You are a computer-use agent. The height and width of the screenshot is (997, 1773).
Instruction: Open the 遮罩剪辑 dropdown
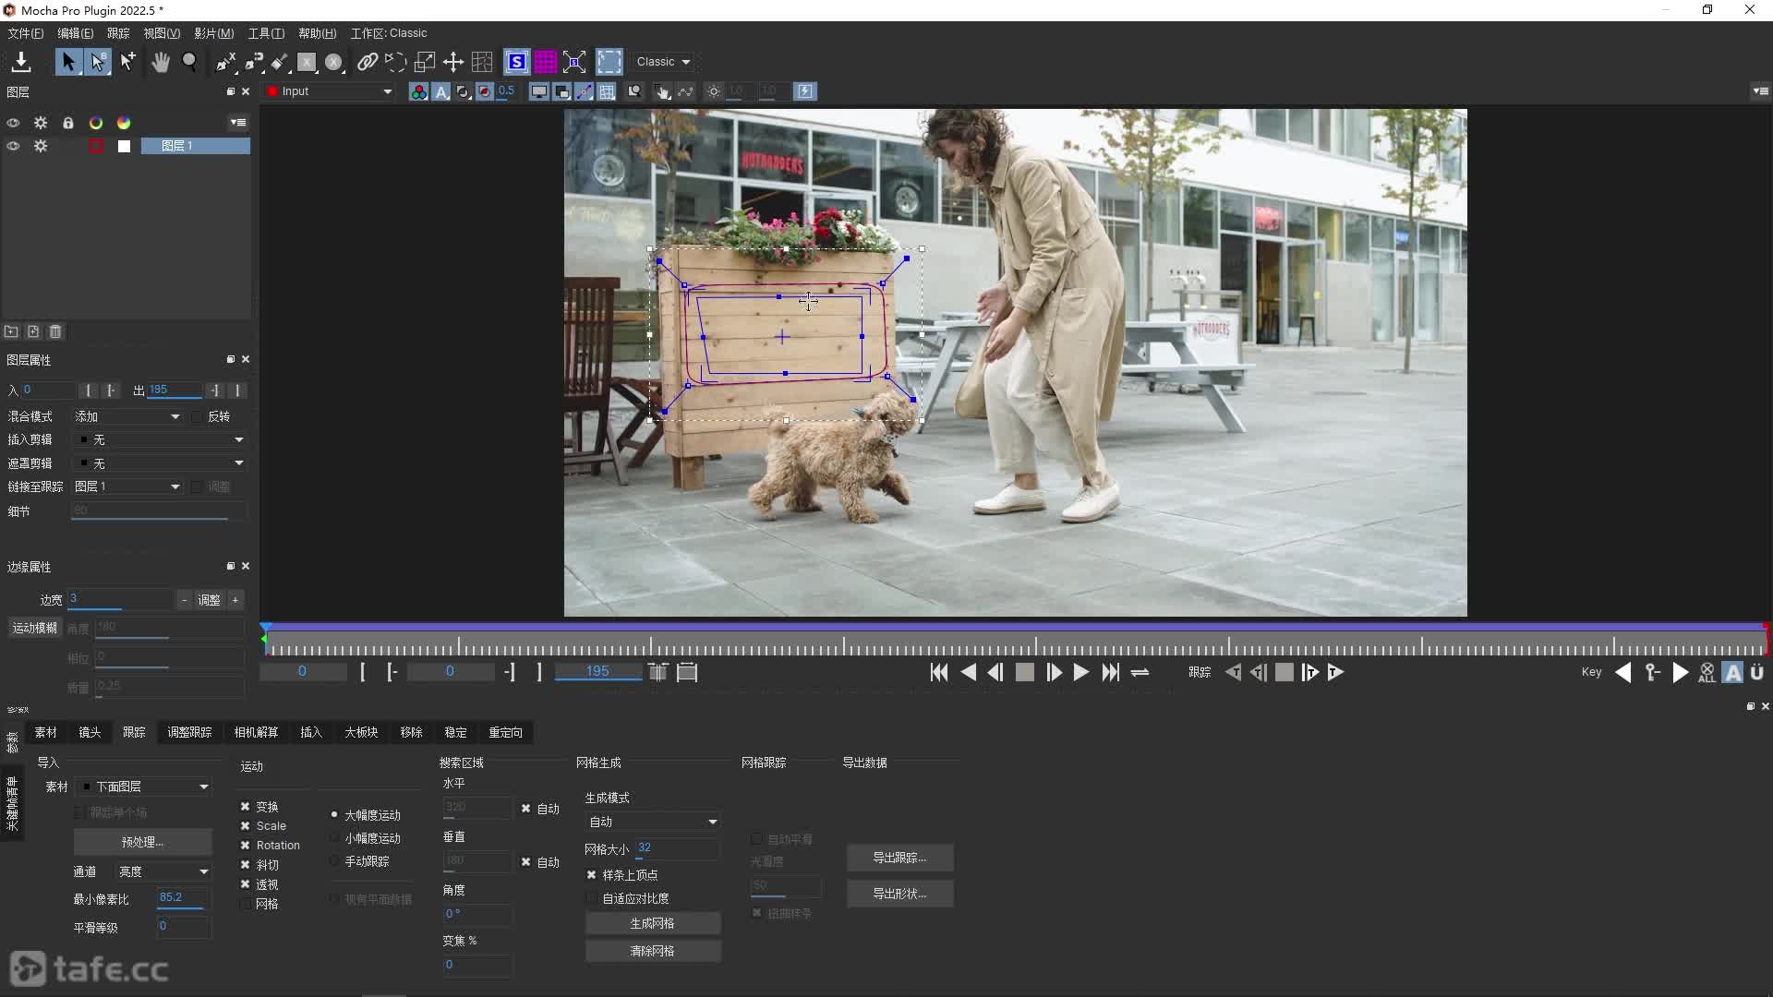(160, 463)
